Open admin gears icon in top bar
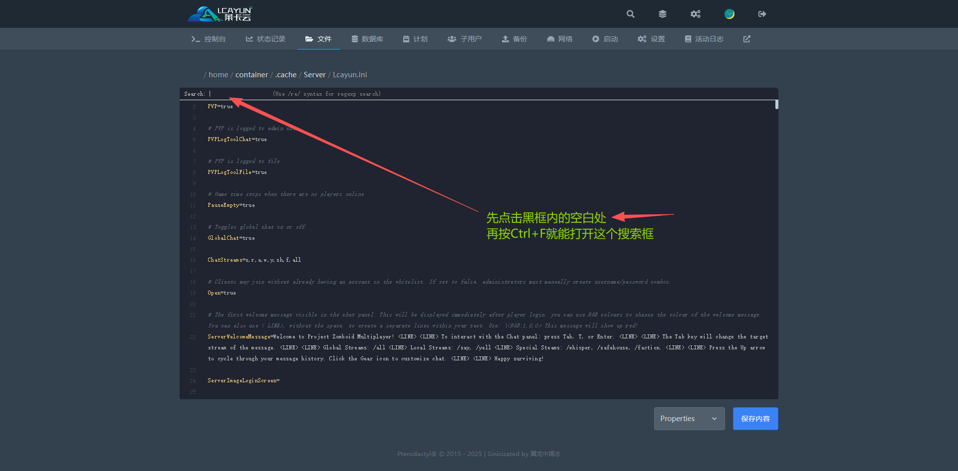Viewport: 958px width, 471px height. (x=696, y=14)
